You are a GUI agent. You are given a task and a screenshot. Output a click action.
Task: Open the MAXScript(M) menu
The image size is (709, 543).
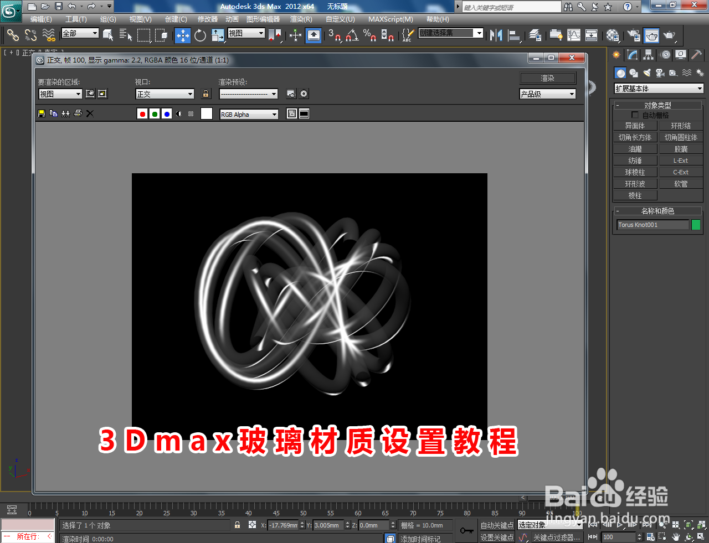[x=391, y=19]
